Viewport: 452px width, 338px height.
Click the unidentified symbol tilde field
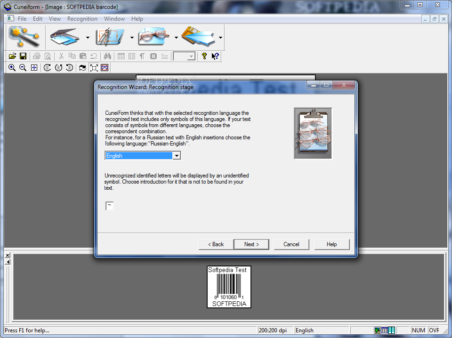click(110, 206)
